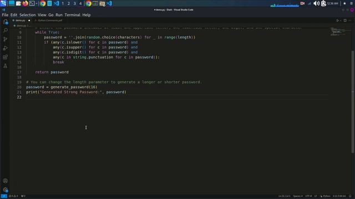Click the 'break' keyword on line 15
This screenshot has width=355, height=199.
[58, 62]
